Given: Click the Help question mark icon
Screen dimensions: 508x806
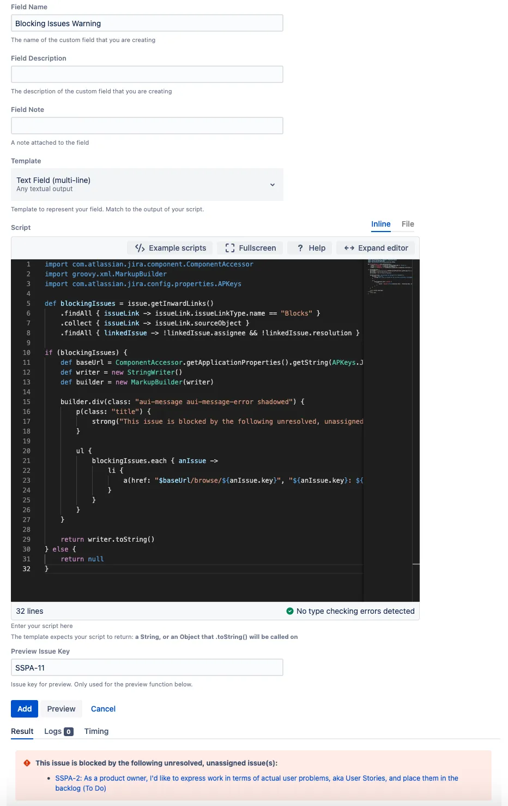Looking at the screenshot, I should click(x=300, y=248).
